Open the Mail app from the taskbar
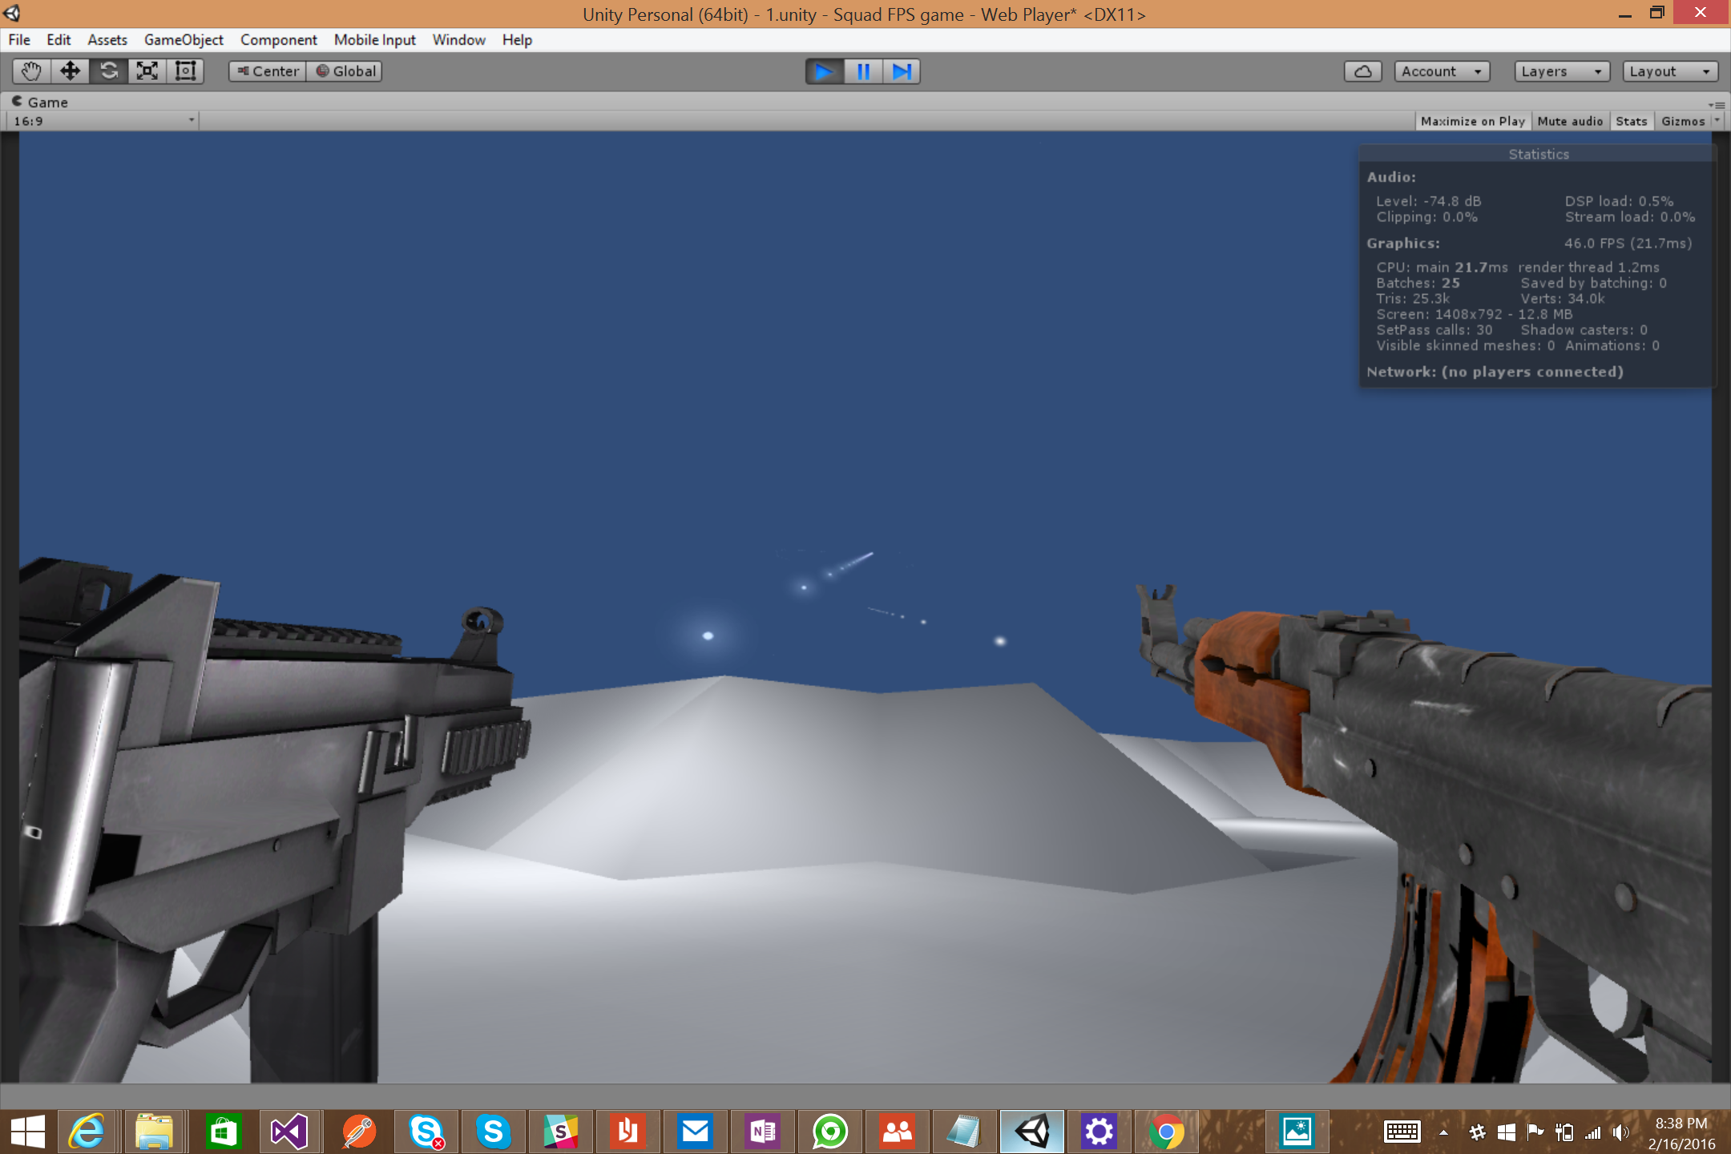 [695, 1132]
